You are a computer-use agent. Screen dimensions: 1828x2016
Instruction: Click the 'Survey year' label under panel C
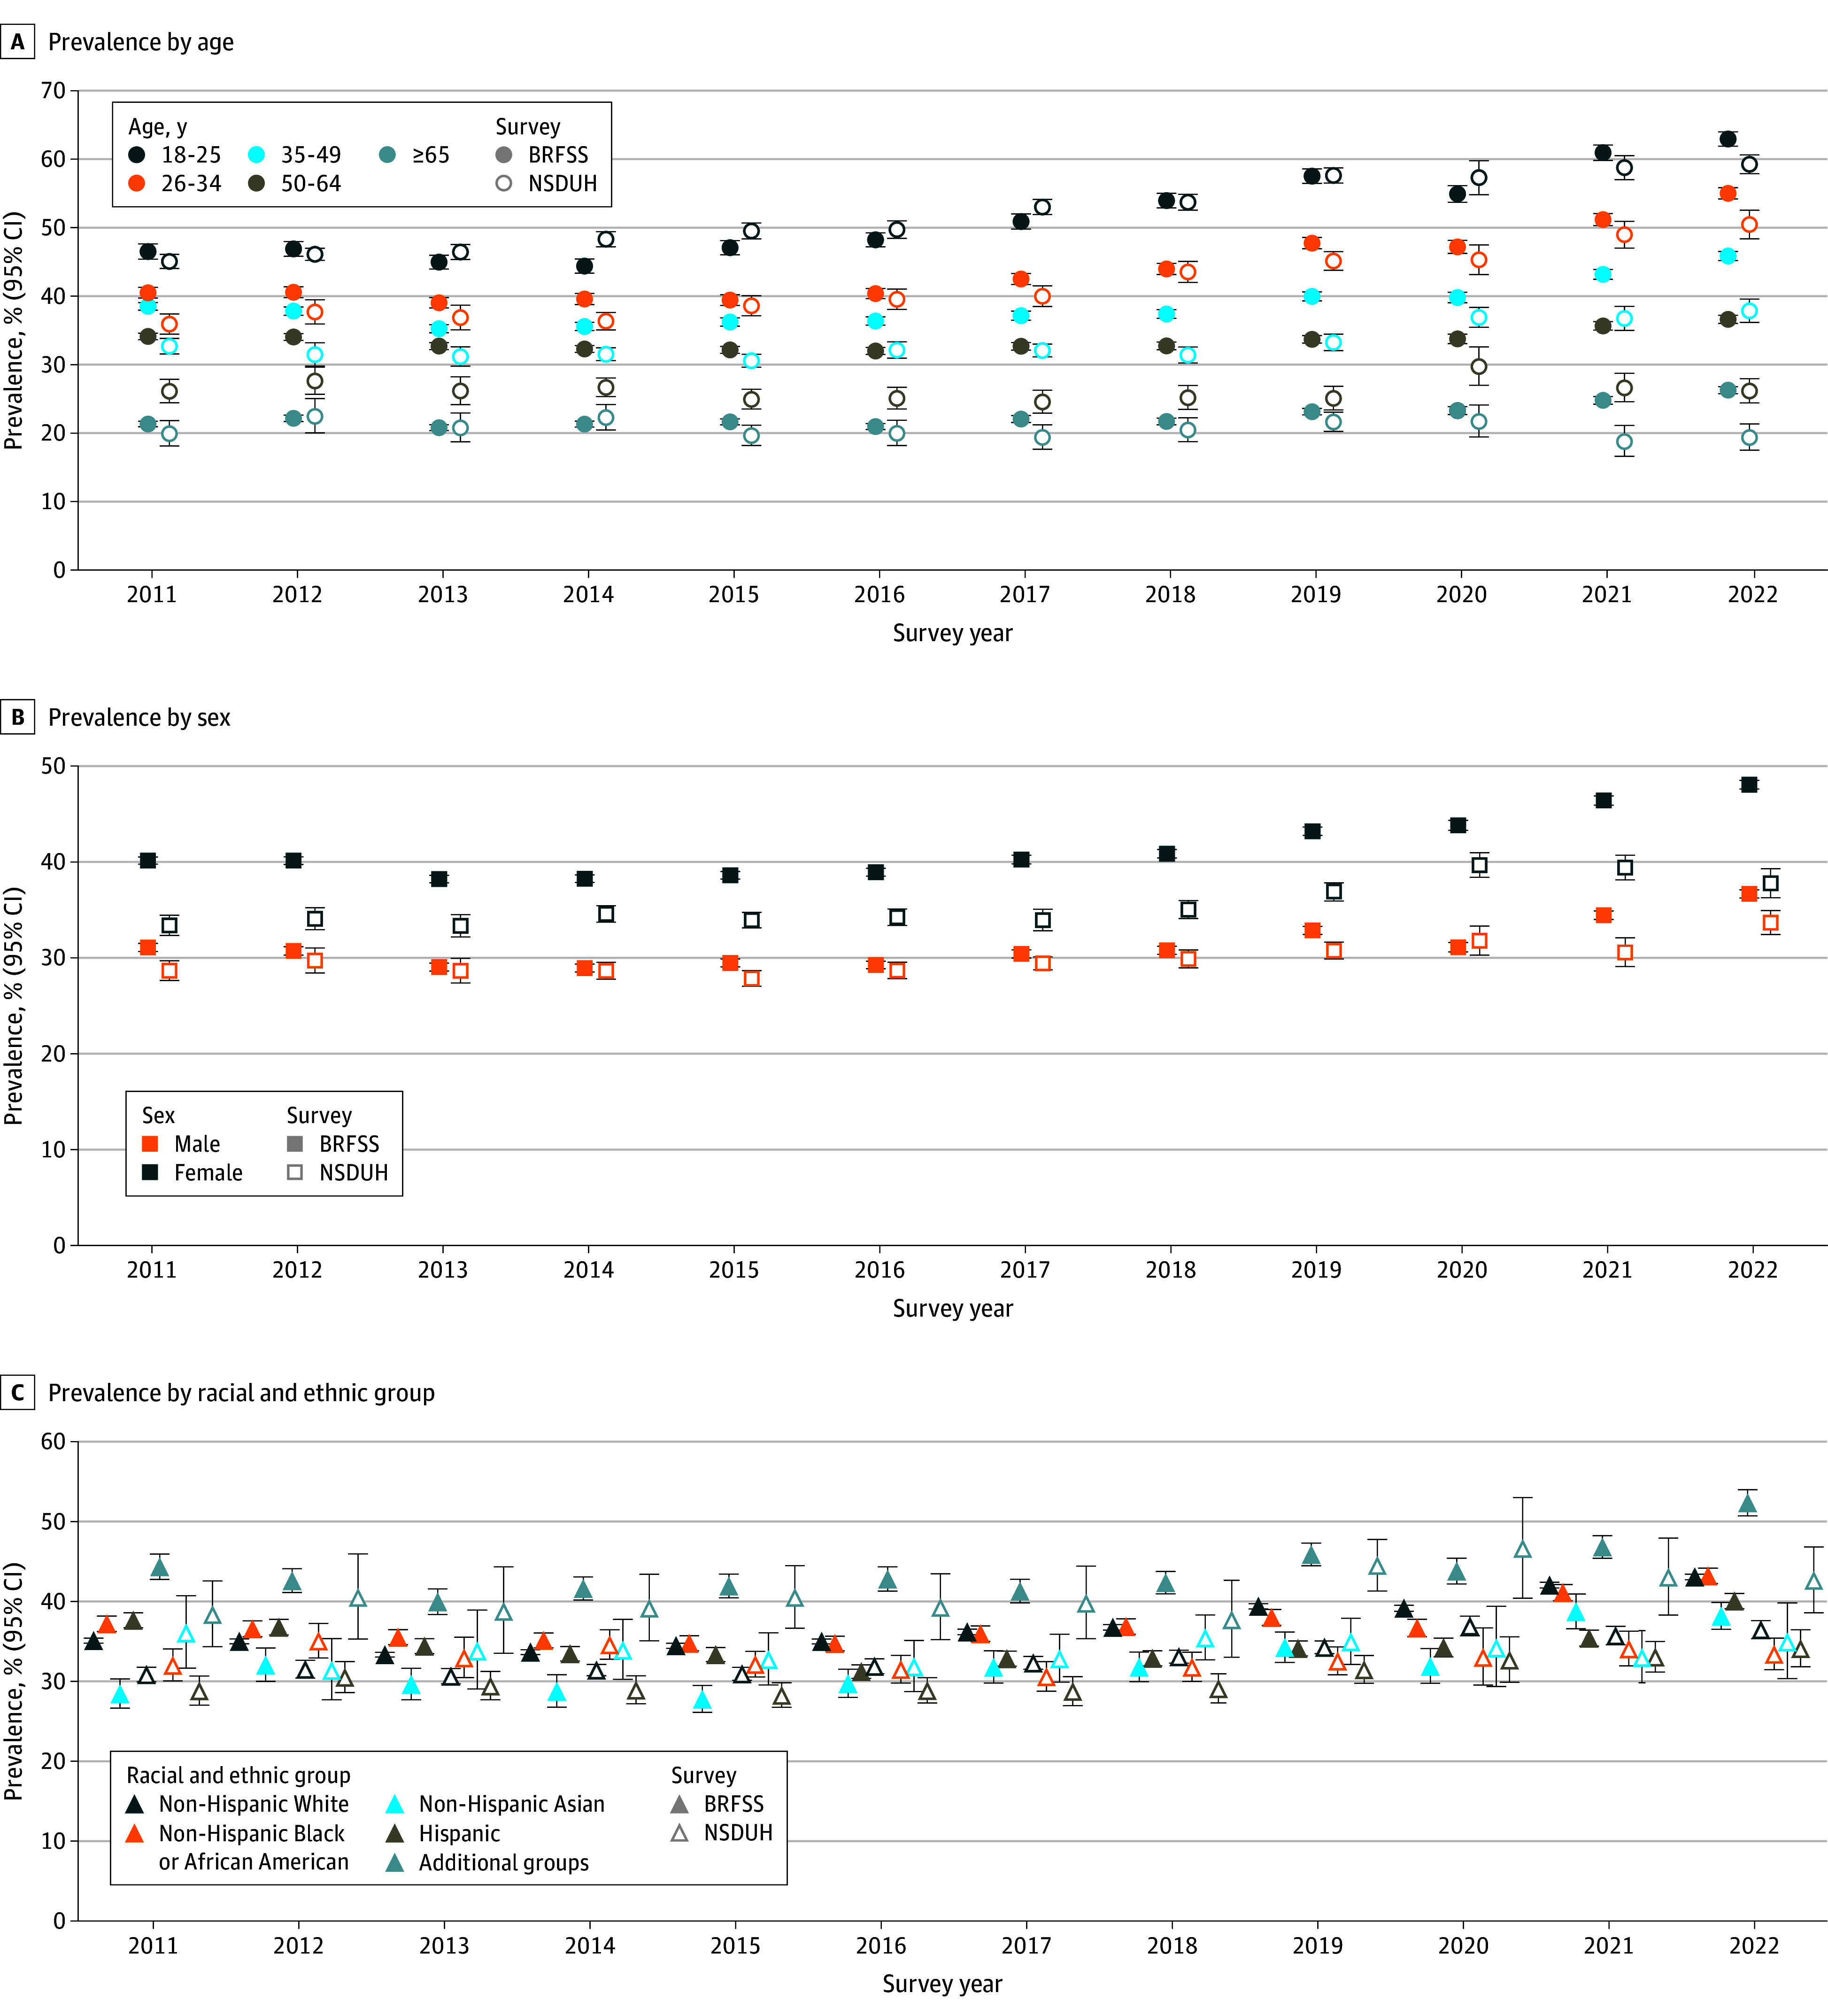pyautogui.click(x=942, y=1984)
